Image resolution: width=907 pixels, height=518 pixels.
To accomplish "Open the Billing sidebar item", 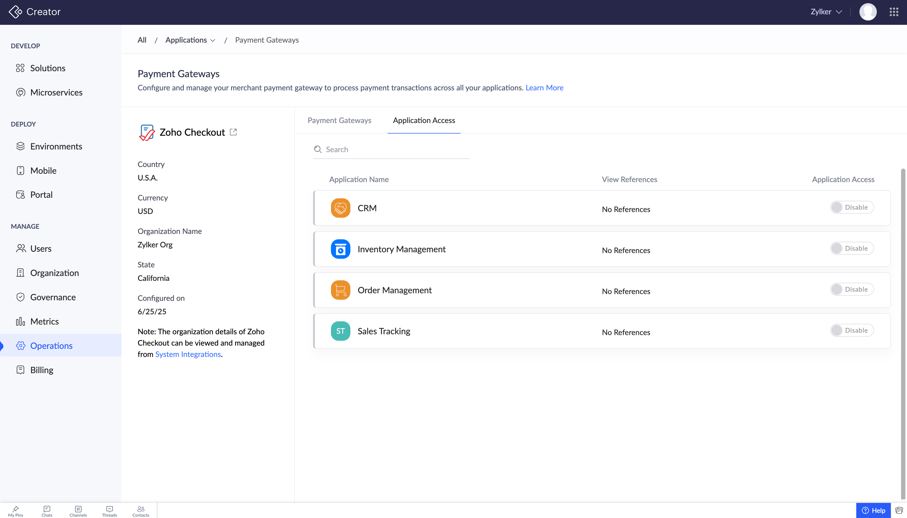I will coord(42,370).
